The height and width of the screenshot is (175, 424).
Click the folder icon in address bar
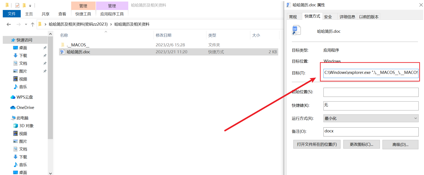click(x=40, y=24)
